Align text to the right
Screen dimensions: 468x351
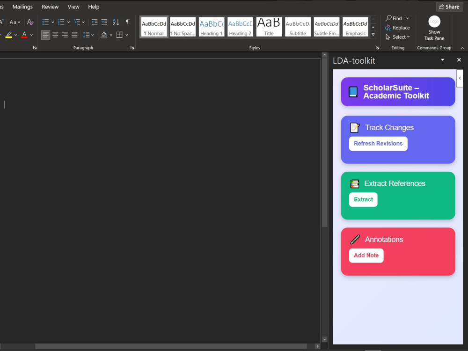(x=65, y=35)
